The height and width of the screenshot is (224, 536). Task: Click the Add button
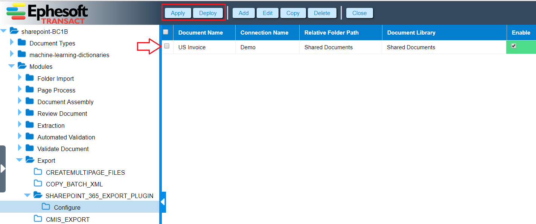(x=244, y=13)
